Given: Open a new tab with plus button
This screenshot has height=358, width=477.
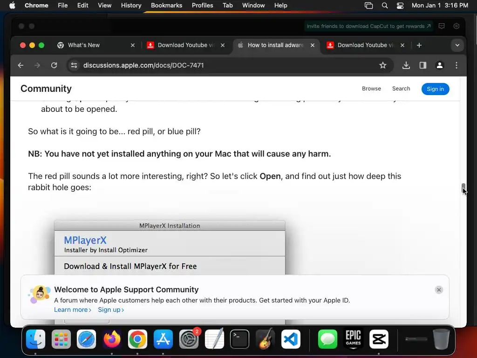Looking at the screenshot, I should click(x=419, y=45).
